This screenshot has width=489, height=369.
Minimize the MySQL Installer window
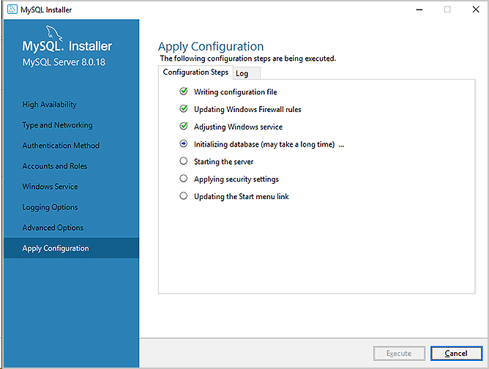pyautogui.click(x=419, y=10)
